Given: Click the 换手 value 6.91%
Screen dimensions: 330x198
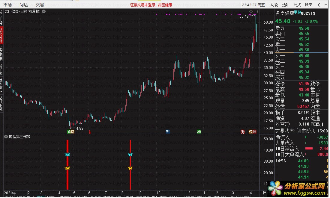Looking at the screenshot, I should (304, 113).
